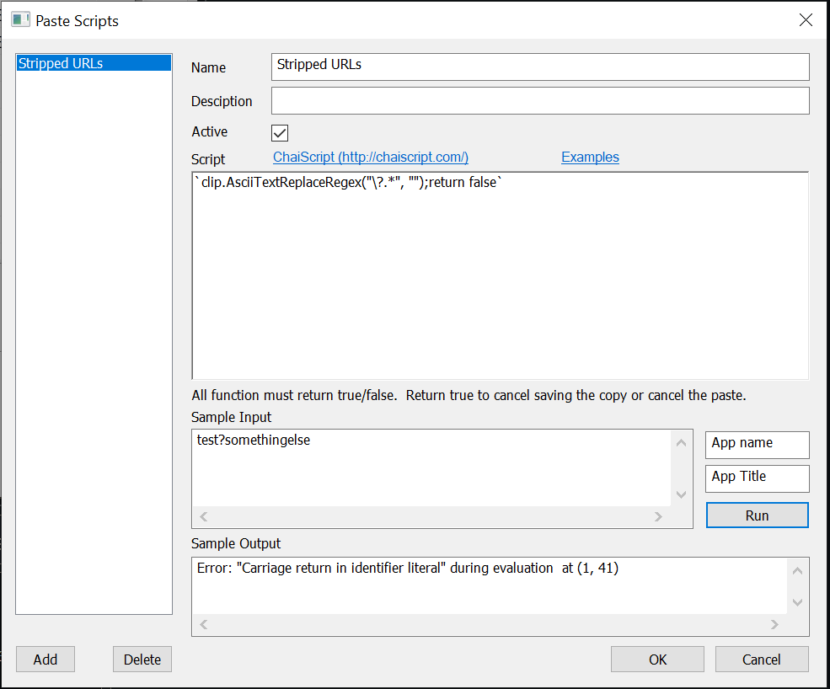Click Sample Output scroll left arrow
Image resolution: width=830 pixels, height=689 pixels.
[x=204, y=624]
